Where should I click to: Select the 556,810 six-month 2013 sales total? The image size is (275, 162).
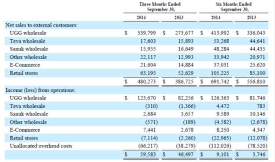coord(256,82)
